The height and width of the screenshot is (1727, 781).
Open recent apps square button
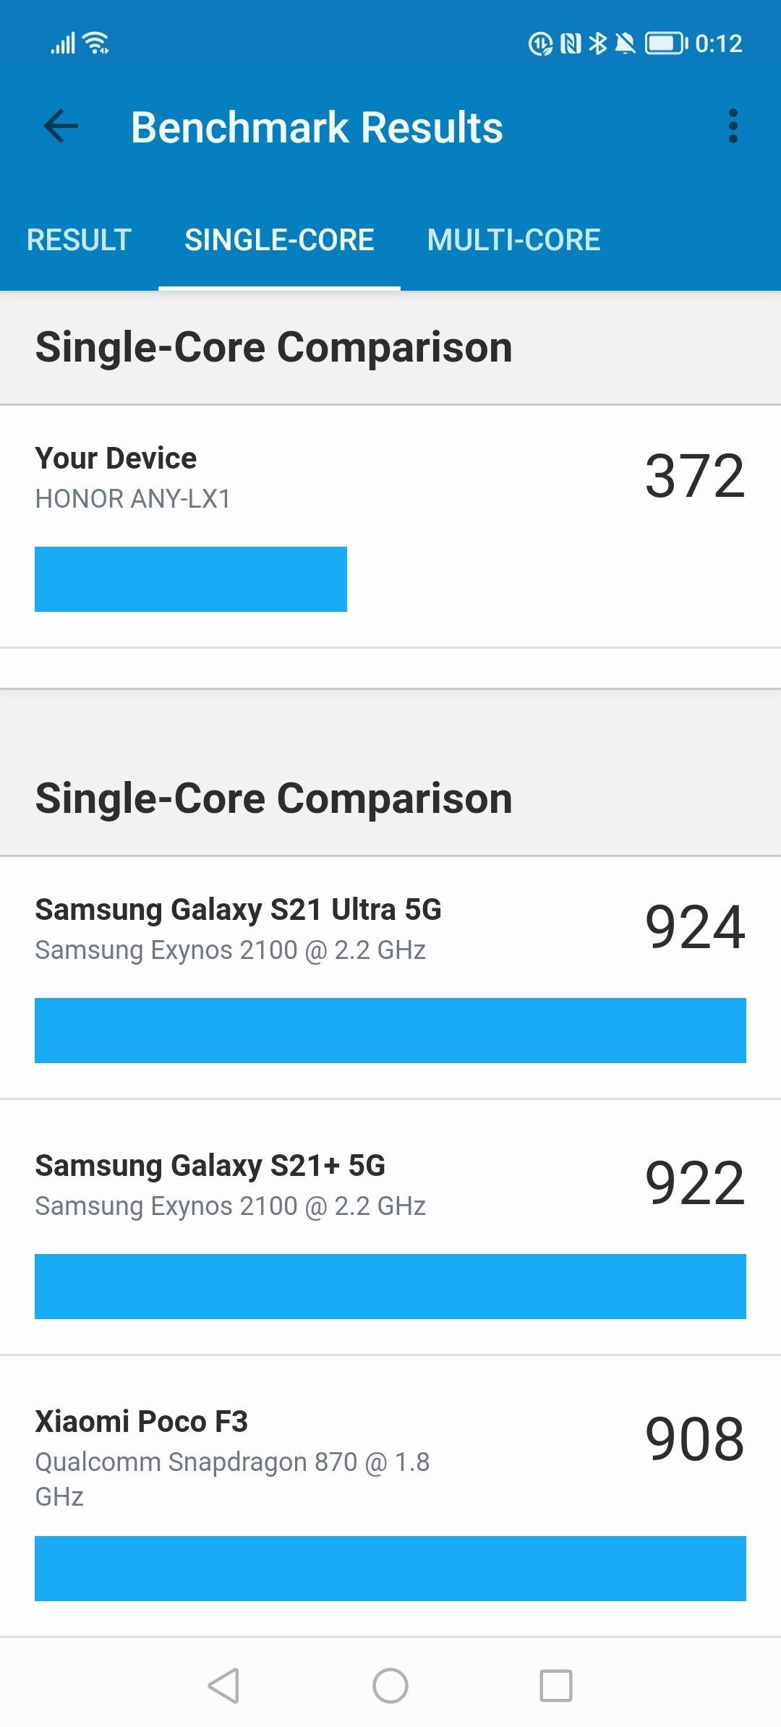(x=556, y=1686)
